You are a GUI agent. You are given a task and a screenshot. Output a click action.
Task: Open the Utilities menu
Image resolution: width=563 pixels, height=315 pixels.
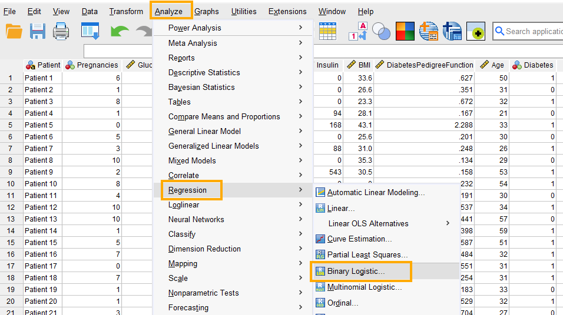click(x=244, y=12)
